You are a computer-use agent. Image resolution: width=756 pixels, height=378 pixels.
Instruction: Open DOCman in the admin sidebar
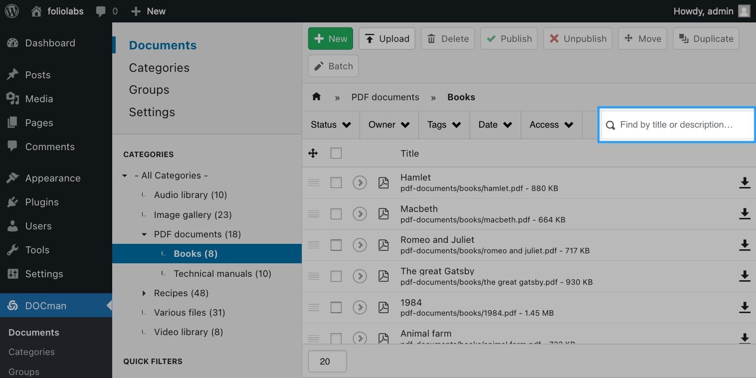coord(56,306)
